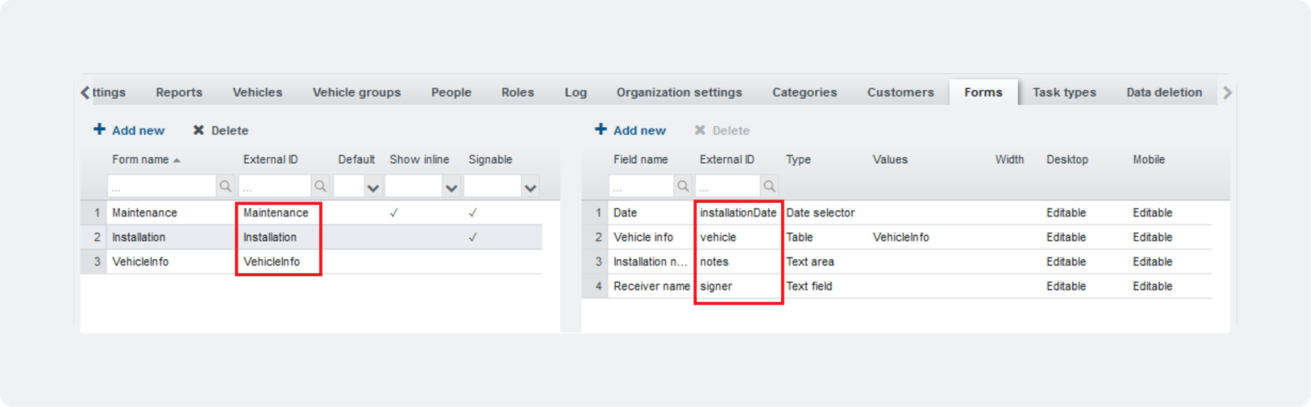Click the Show inline column header
Image resolution: width=1311 pixels, height=407 pixels.
tap(419, 160)
